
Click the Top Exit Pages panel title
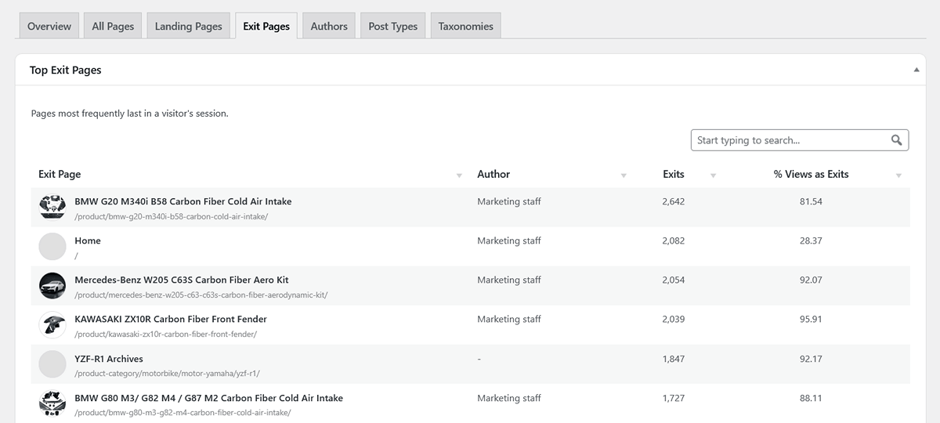[66, 70]
